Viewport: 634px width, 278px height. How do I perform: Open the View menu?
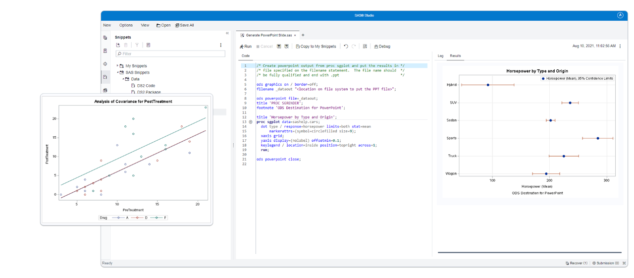coord(145,25)
